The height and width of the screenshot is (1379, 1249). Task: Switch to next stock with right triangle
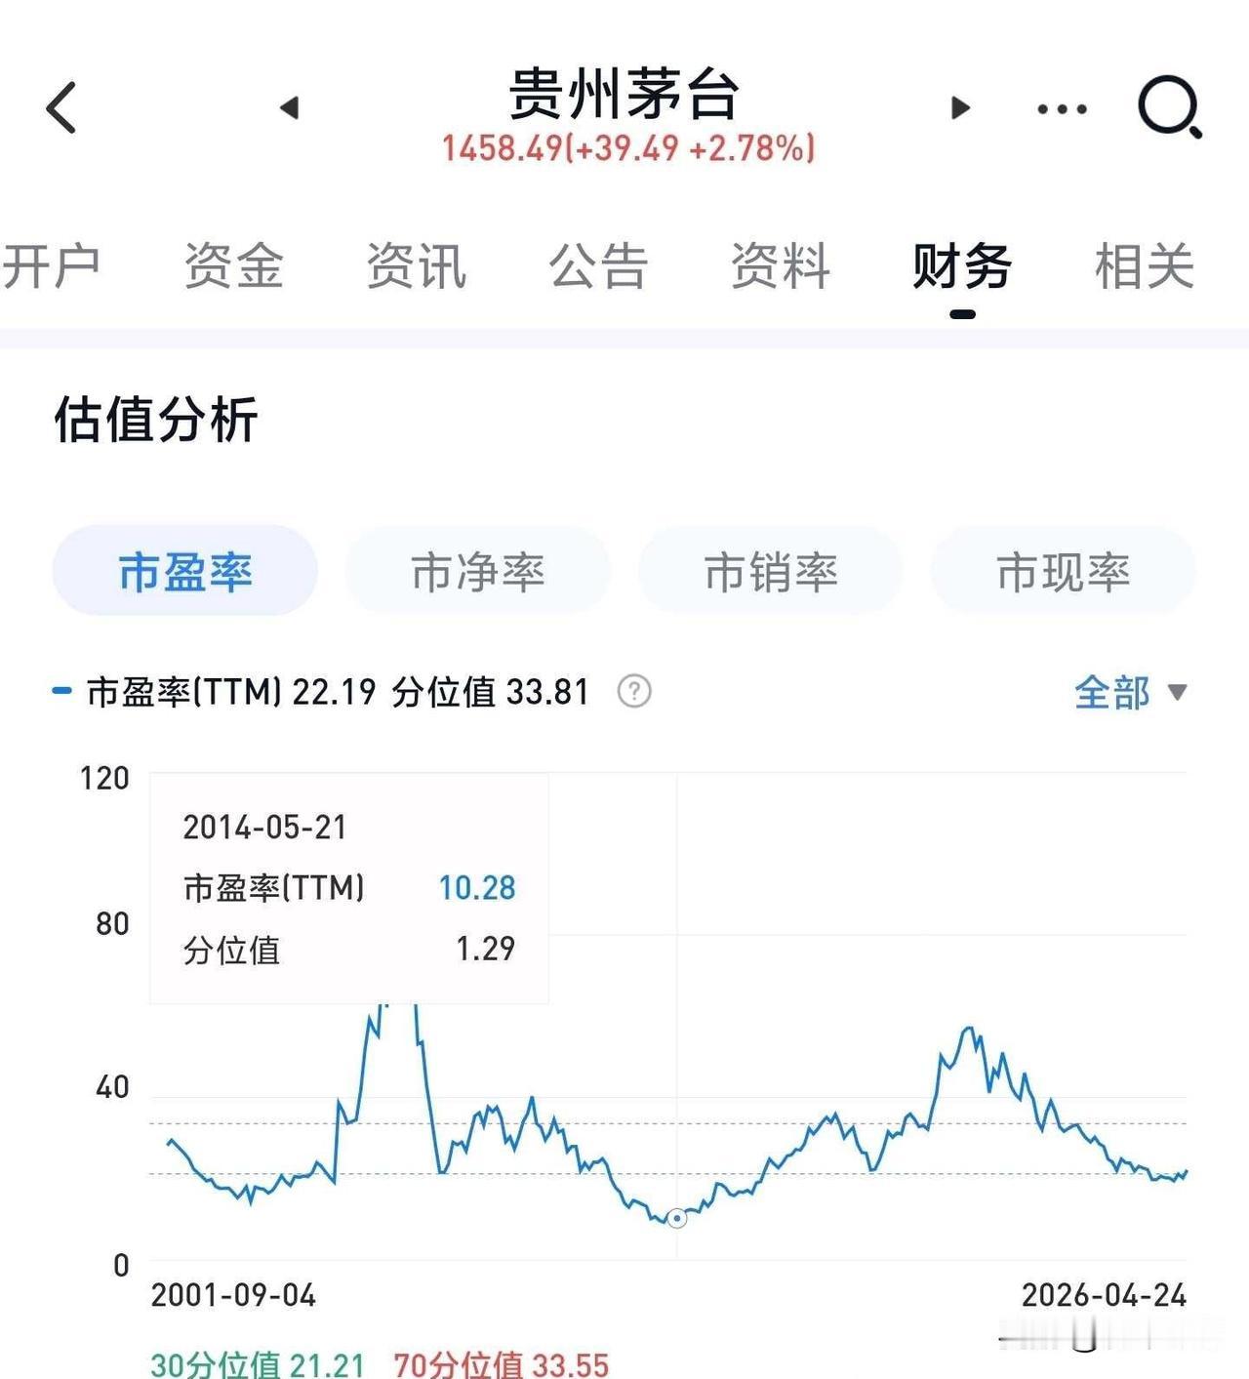tap(960, 107)
